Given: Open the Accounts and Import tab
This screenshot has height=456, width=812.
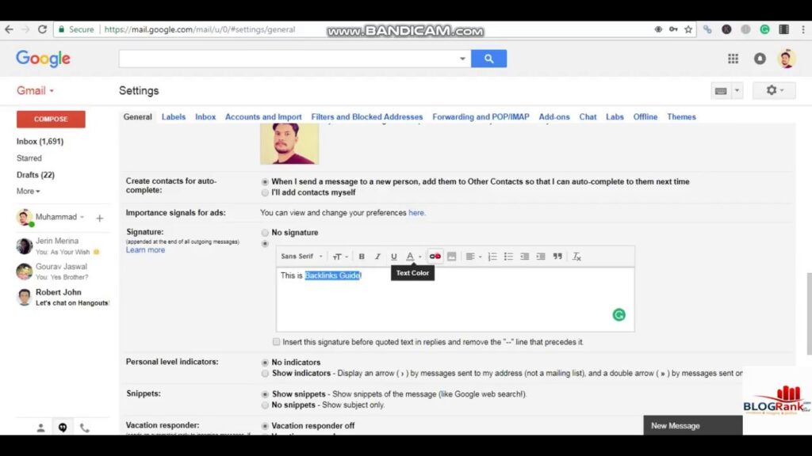Looking at the screenshot, I should tap(263, 117).
